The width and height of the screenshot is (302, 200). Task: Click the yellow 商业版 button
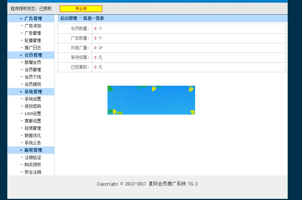81,9
